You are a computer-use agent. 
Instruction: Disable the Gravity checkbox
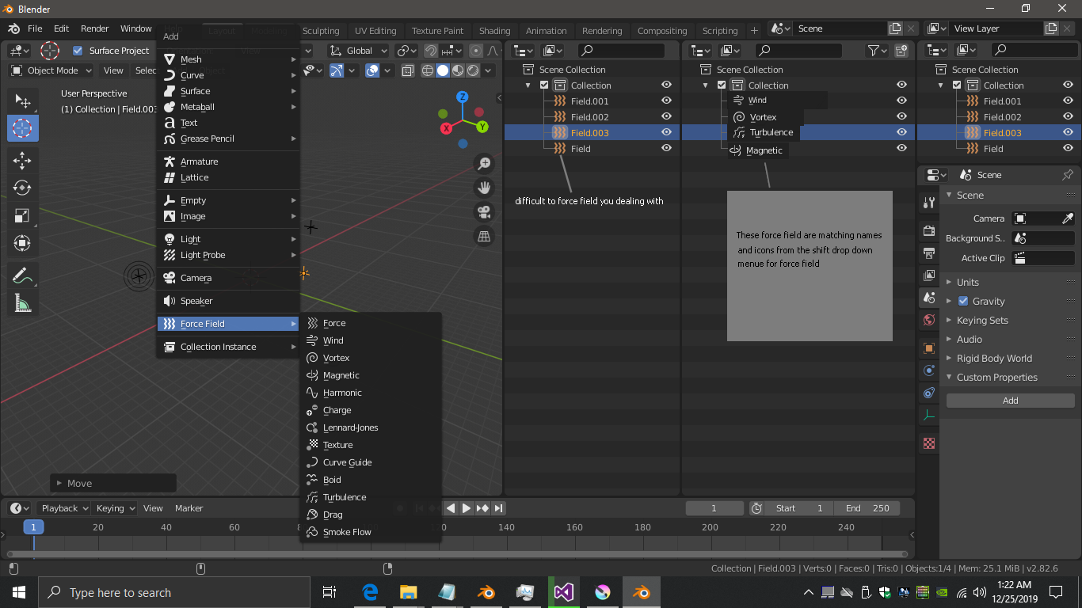(963, 301)
